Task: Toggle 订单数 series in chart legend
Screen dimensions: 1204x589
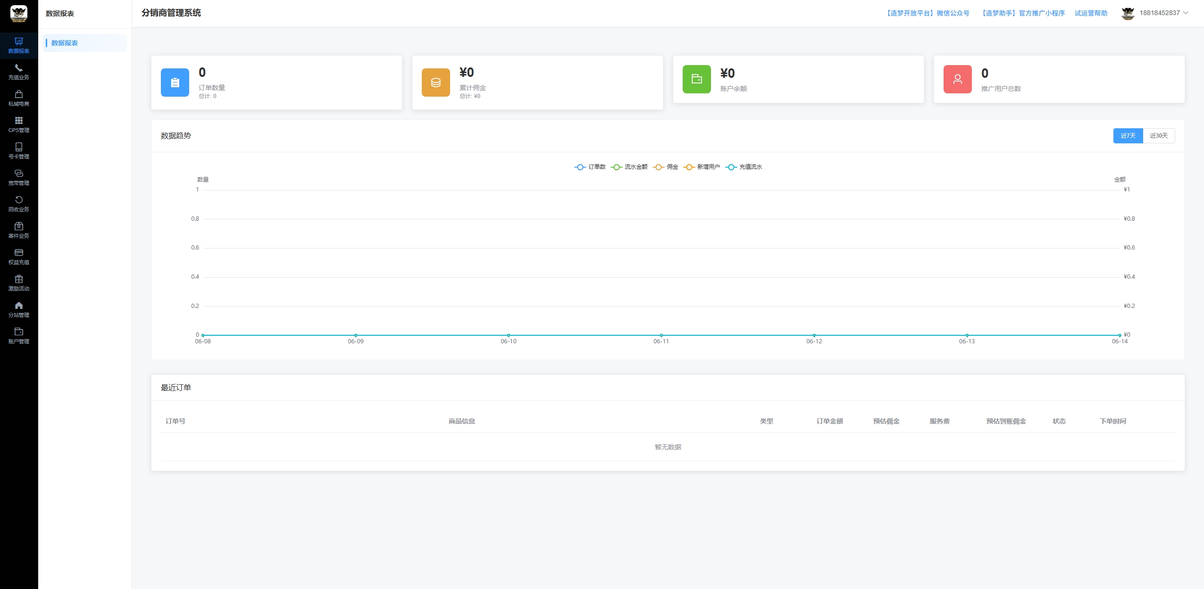Action: [590, 167]
